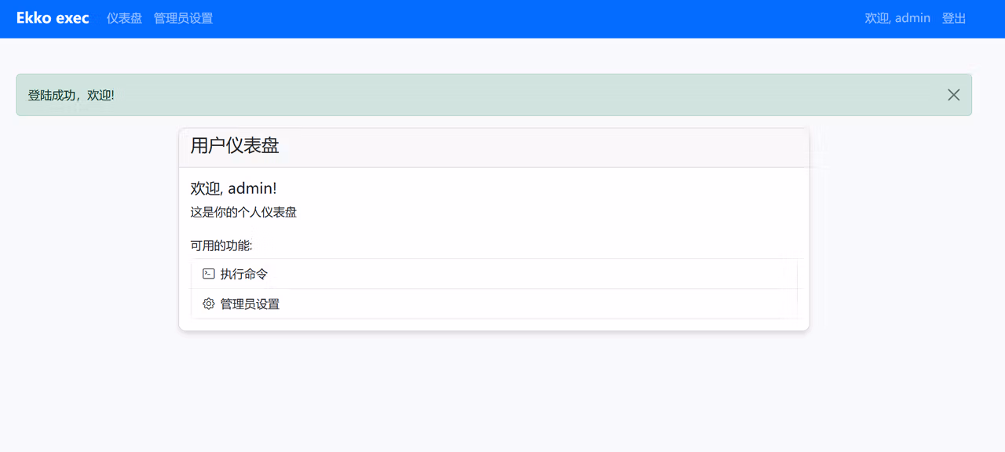Screen dimensions: 1005x452
Task: Open the 管理员设置 list item in card
Action: coord(494,304)
